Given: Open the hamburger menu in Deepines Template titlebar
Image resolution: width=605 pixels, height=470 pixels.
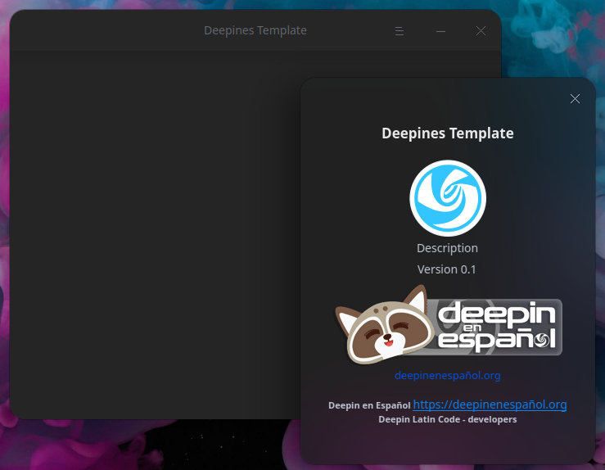Looking at the screenshot, I should tap(400, 31).
